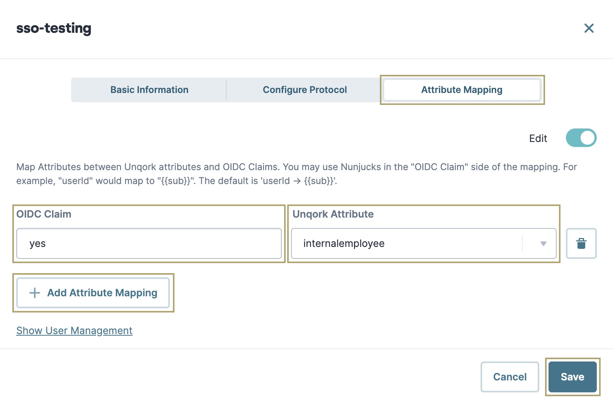Toggle the Edit switch off
This screenshot has height=402, width=613.
point(581,138)
